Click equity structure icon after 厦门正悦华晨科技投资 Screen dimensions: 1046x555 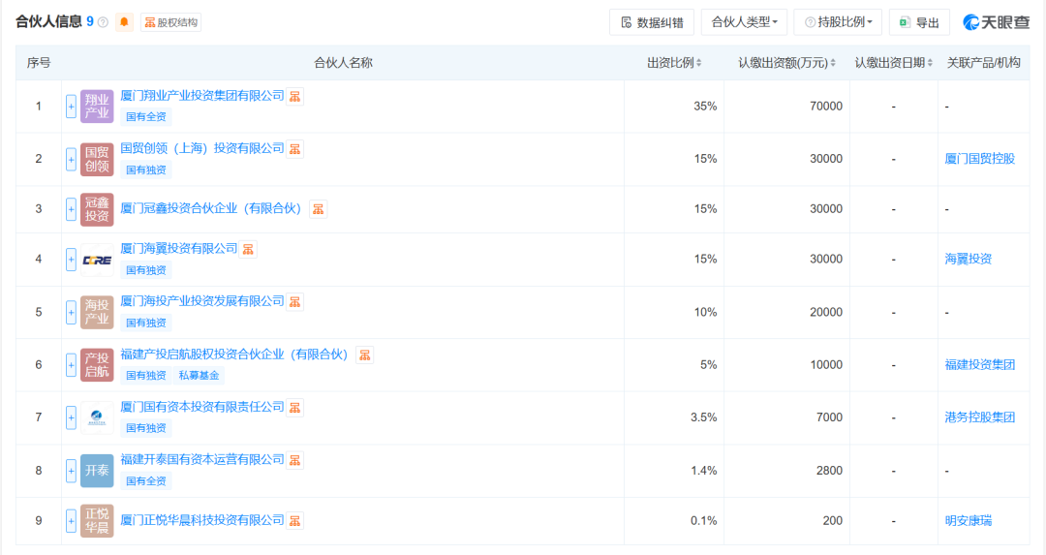294,521
